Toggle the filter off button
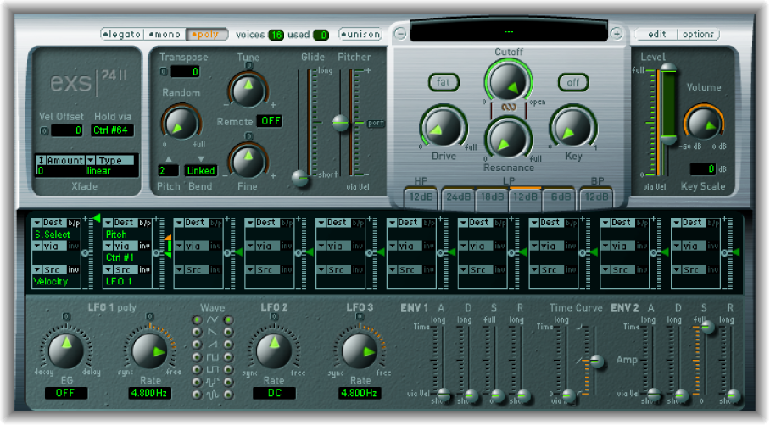770x425 pixels. point(573,82)
